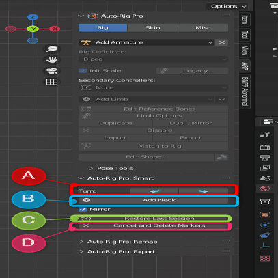Open the Add Limb dropdown

(x=146, y=99)
